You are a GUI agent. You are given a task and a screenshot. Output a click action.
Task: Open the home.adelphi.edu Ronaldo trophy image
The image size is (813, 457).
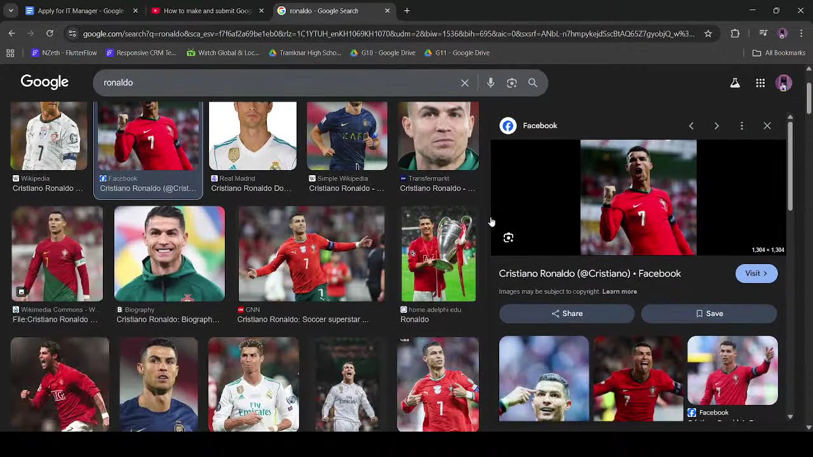(x=438, y=253)
